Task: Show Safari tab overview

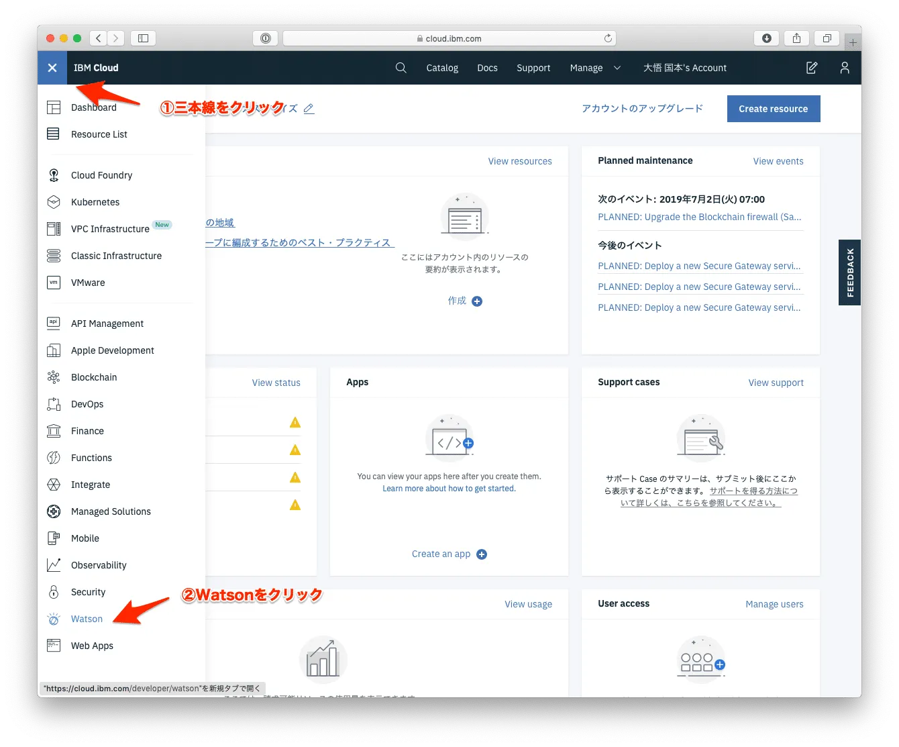Action: (827, 38)
